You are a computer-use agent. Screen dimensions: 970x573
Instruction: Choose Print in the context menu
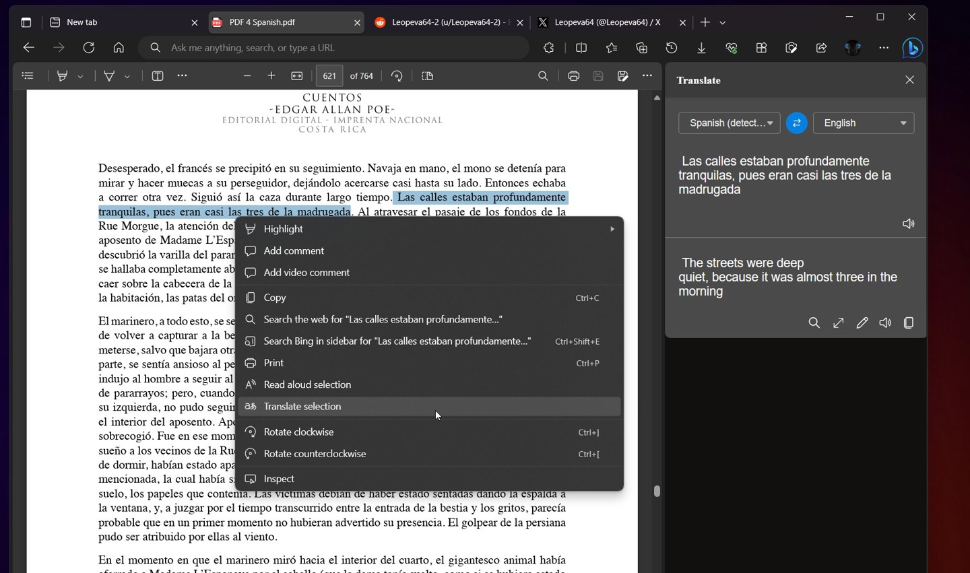(x=429, y=363)
